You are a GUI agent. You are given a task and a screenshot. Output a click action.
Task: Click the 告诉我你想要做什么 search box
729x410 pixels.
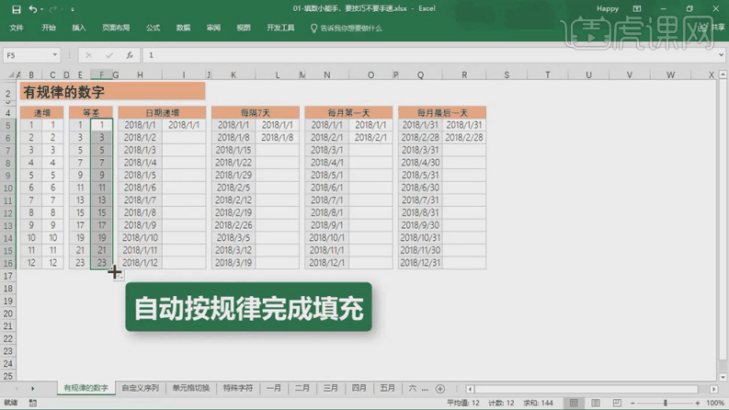(x=347, y=28)
